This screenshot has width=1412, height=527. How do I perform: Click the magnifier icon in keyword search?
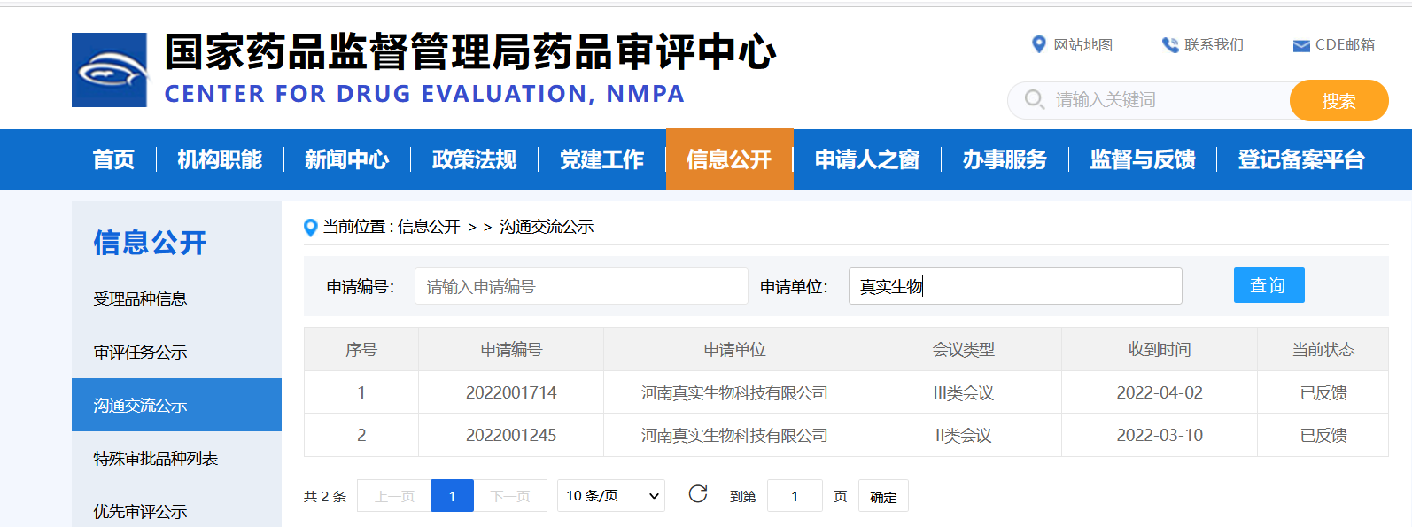point(1034,99)
